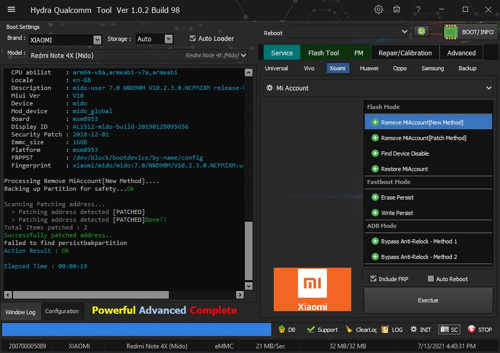Click the INIT gear icon
500x353 pixels.
414,329
